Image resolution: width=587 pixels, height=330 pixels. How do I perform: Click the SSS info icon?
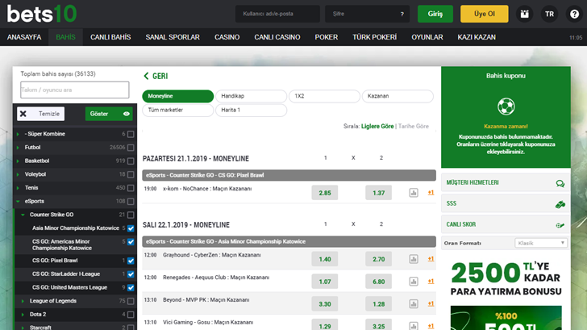click(560, 204)
